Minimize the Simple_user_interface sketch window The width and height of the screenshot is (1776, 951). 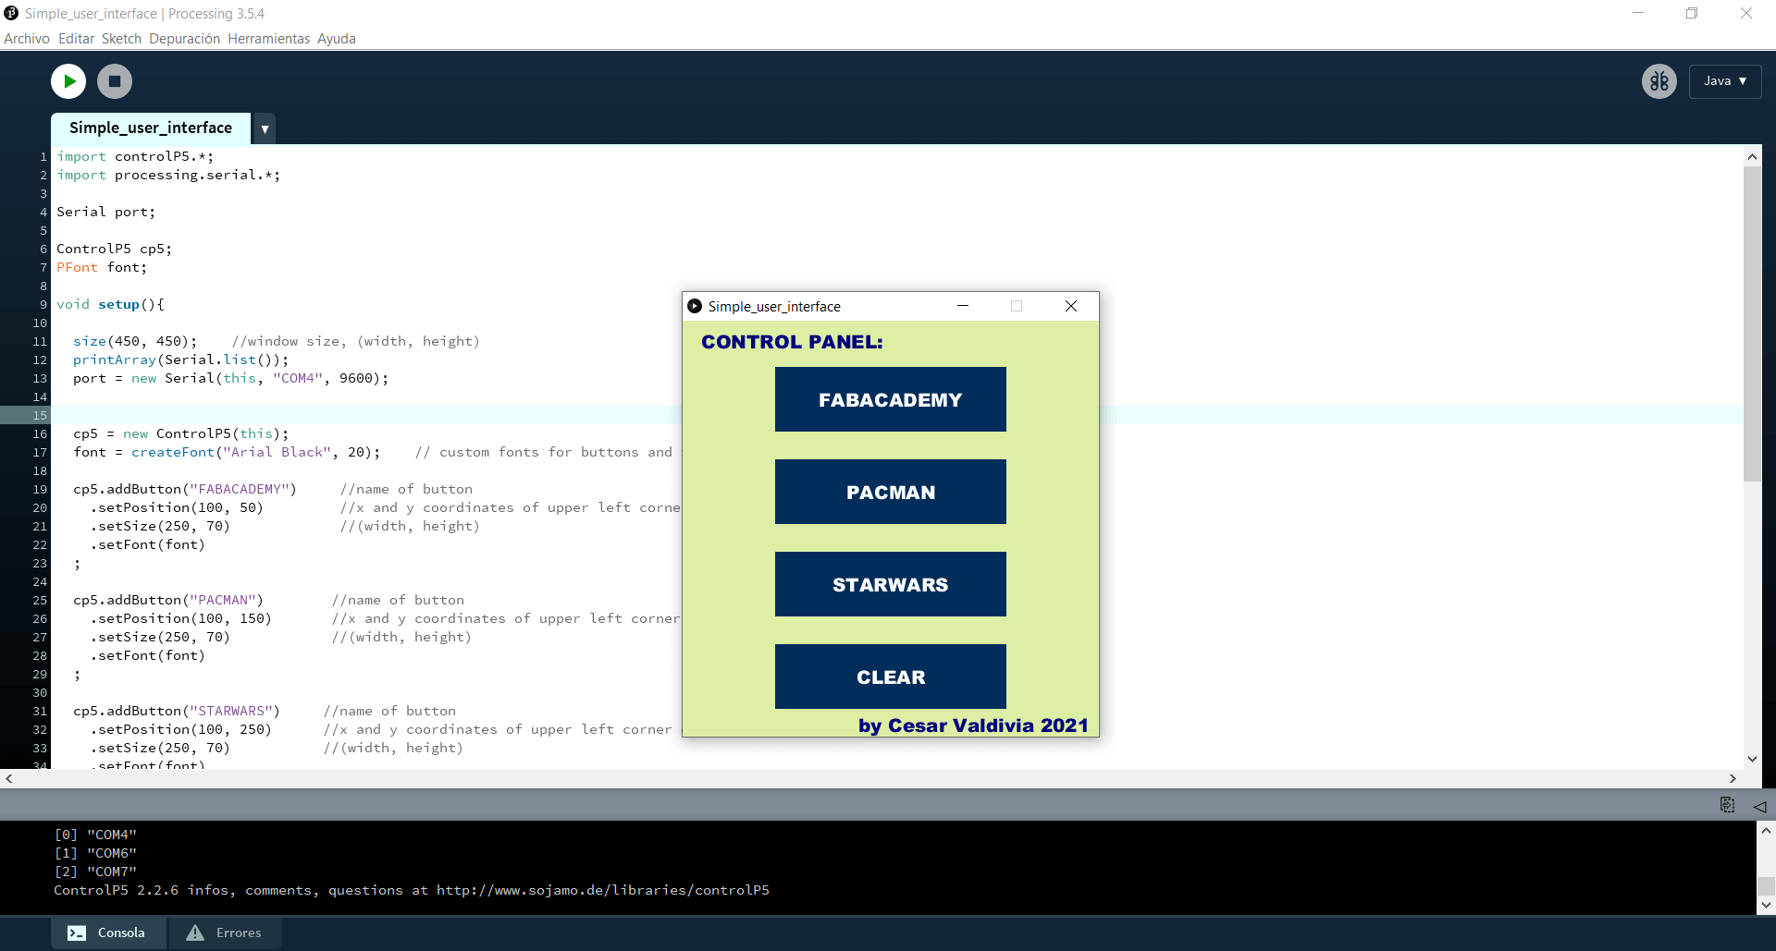pos(963,306)
